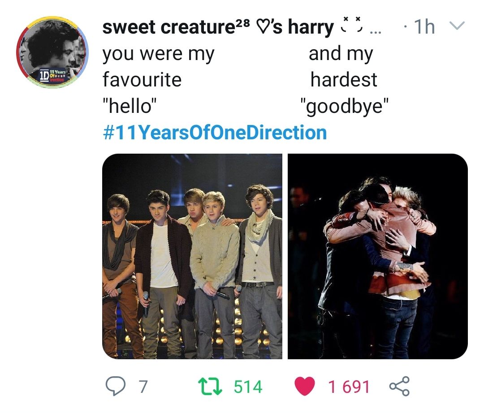
Task: Click the 'you were my favourite hello' text
Action: [x=158, y=80]
